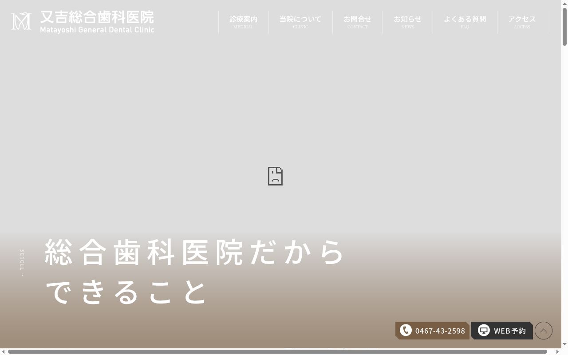Go to the お問合せ CONTACT page

pos(358,22)
